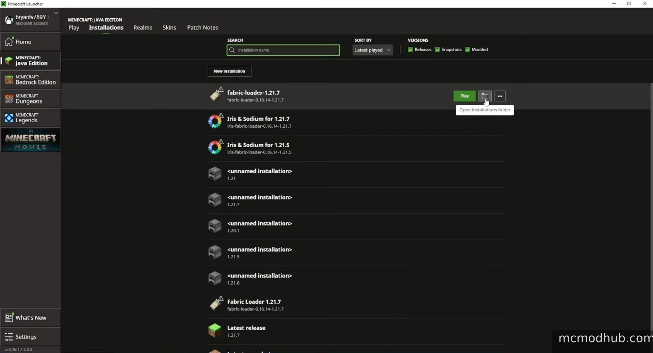Viewport: 653px width, 353px height.
Task: Uncheck the Releases versions checkbox
Action: coord(410,50)
